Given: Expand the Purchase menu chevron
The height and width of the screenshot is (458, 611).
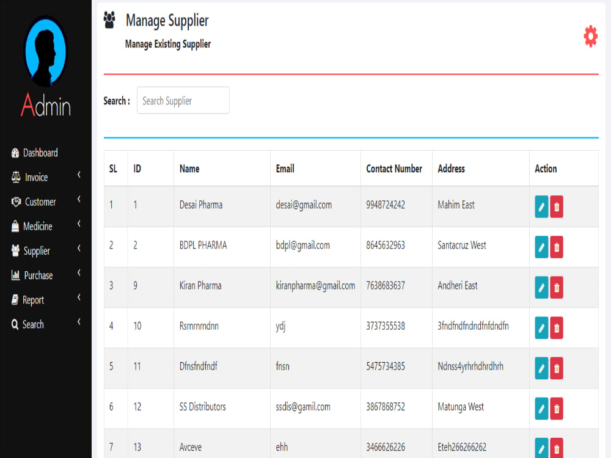Looking at the screenshot, I should 79,273.
